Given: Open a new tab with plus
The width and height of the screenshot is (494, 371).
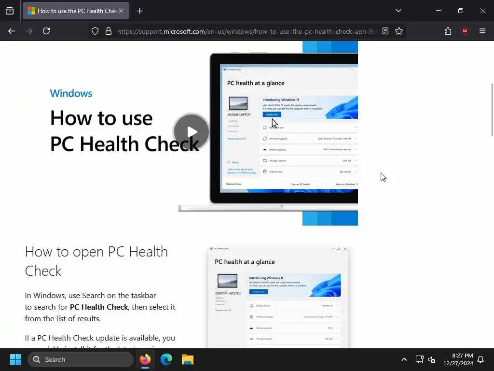Looking at the screenshot, I should (139, 11).
